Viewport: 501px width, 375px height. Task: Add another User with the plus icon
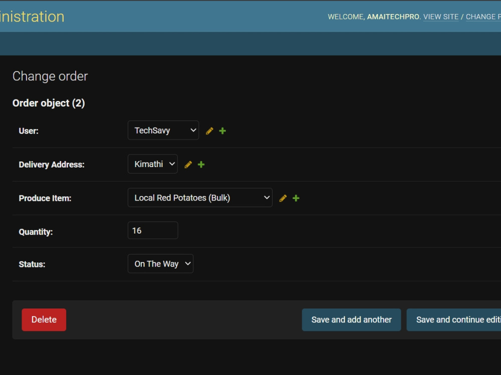[x=223, y=131]
